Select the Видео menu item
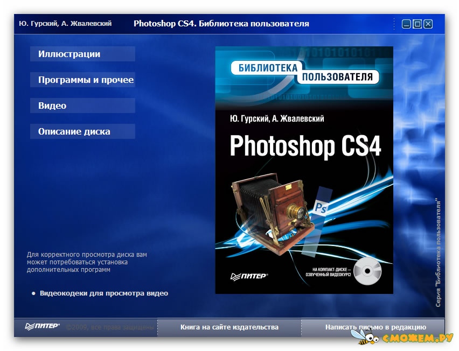This screenshot has height=351, width=459. point(82,106)
